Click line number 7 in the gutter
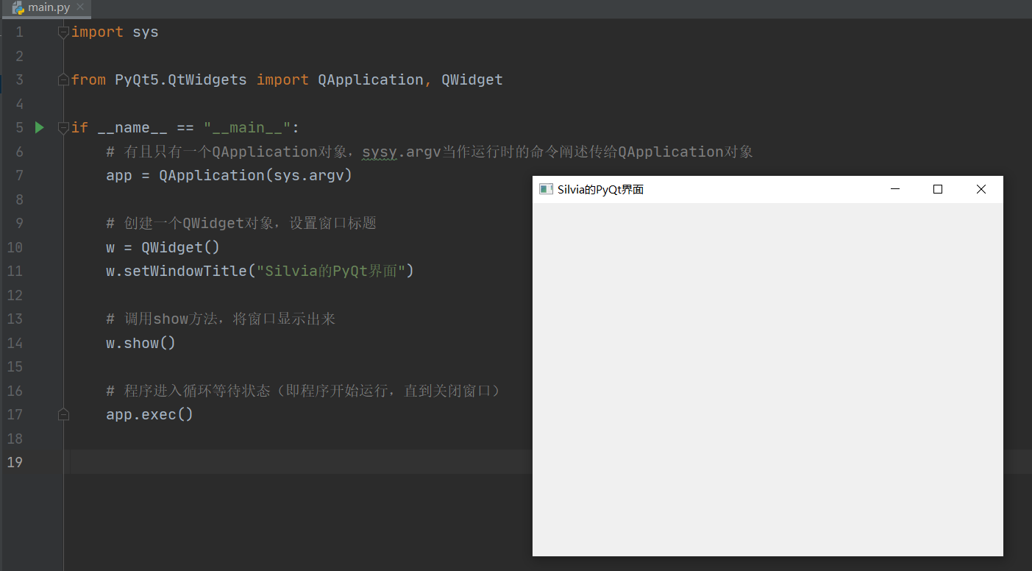 coord(19,175)
